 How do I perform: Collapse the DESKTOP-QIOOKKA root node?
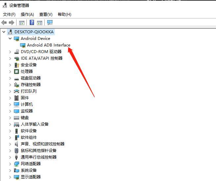(4, 32)
